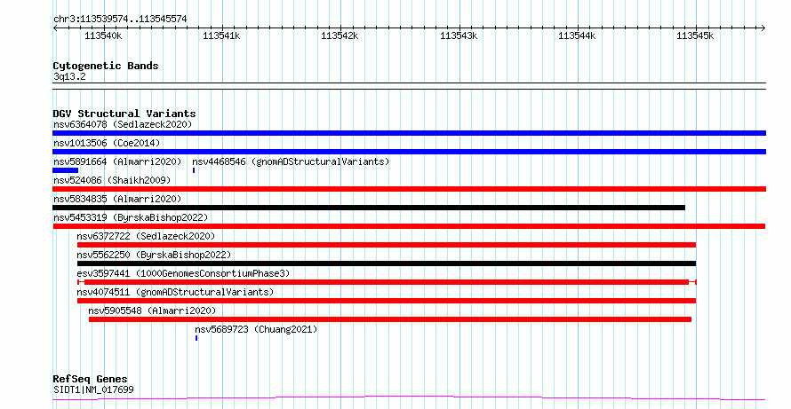Screen dimensions: 791x409
Task: Select the red bar of nsv524086
Action: [x=409, y=189]
